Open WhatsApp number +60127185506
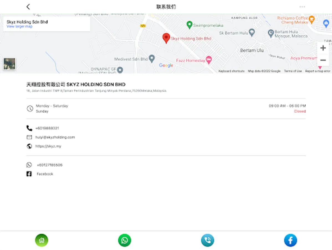This screenshot has height=250, width=332. tap(50, 165)
